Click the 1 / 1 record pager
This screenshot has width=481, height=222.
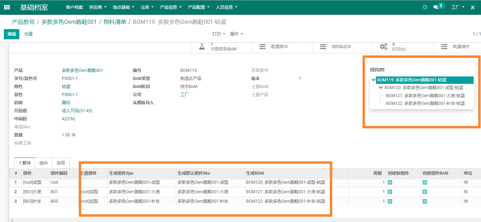tap(476, 34)
